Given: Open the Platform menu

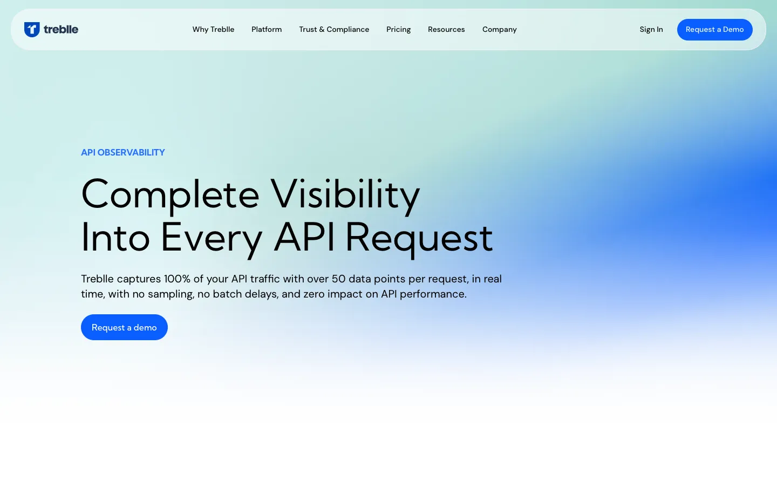Looking at the screenshot, I should point(267,29).
